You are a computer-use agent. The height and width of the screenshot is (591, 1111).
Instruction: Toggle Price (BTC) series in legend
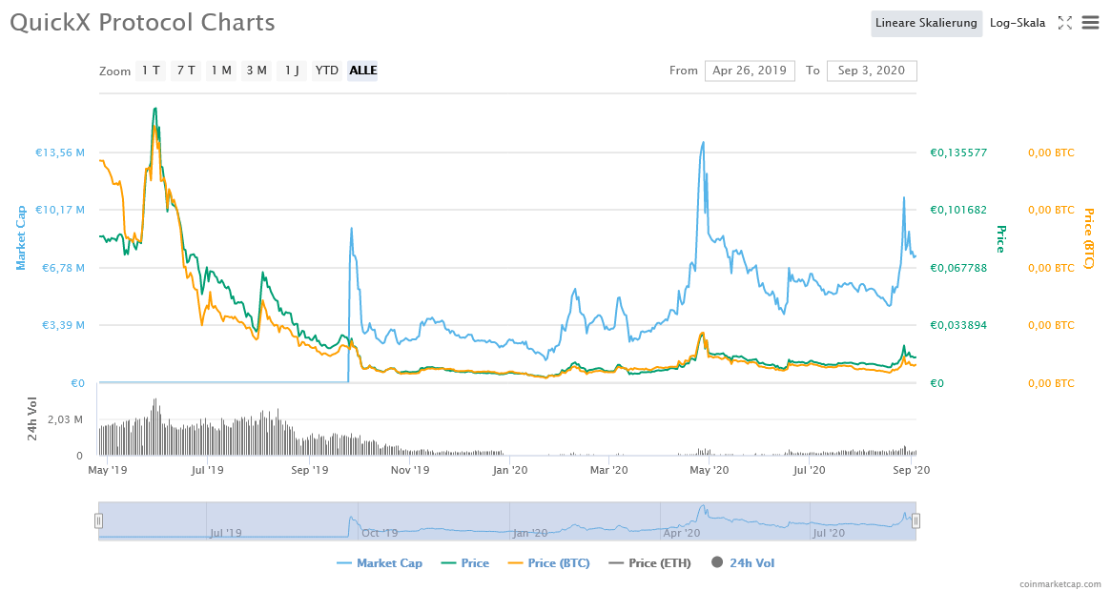tap(549, 562)
